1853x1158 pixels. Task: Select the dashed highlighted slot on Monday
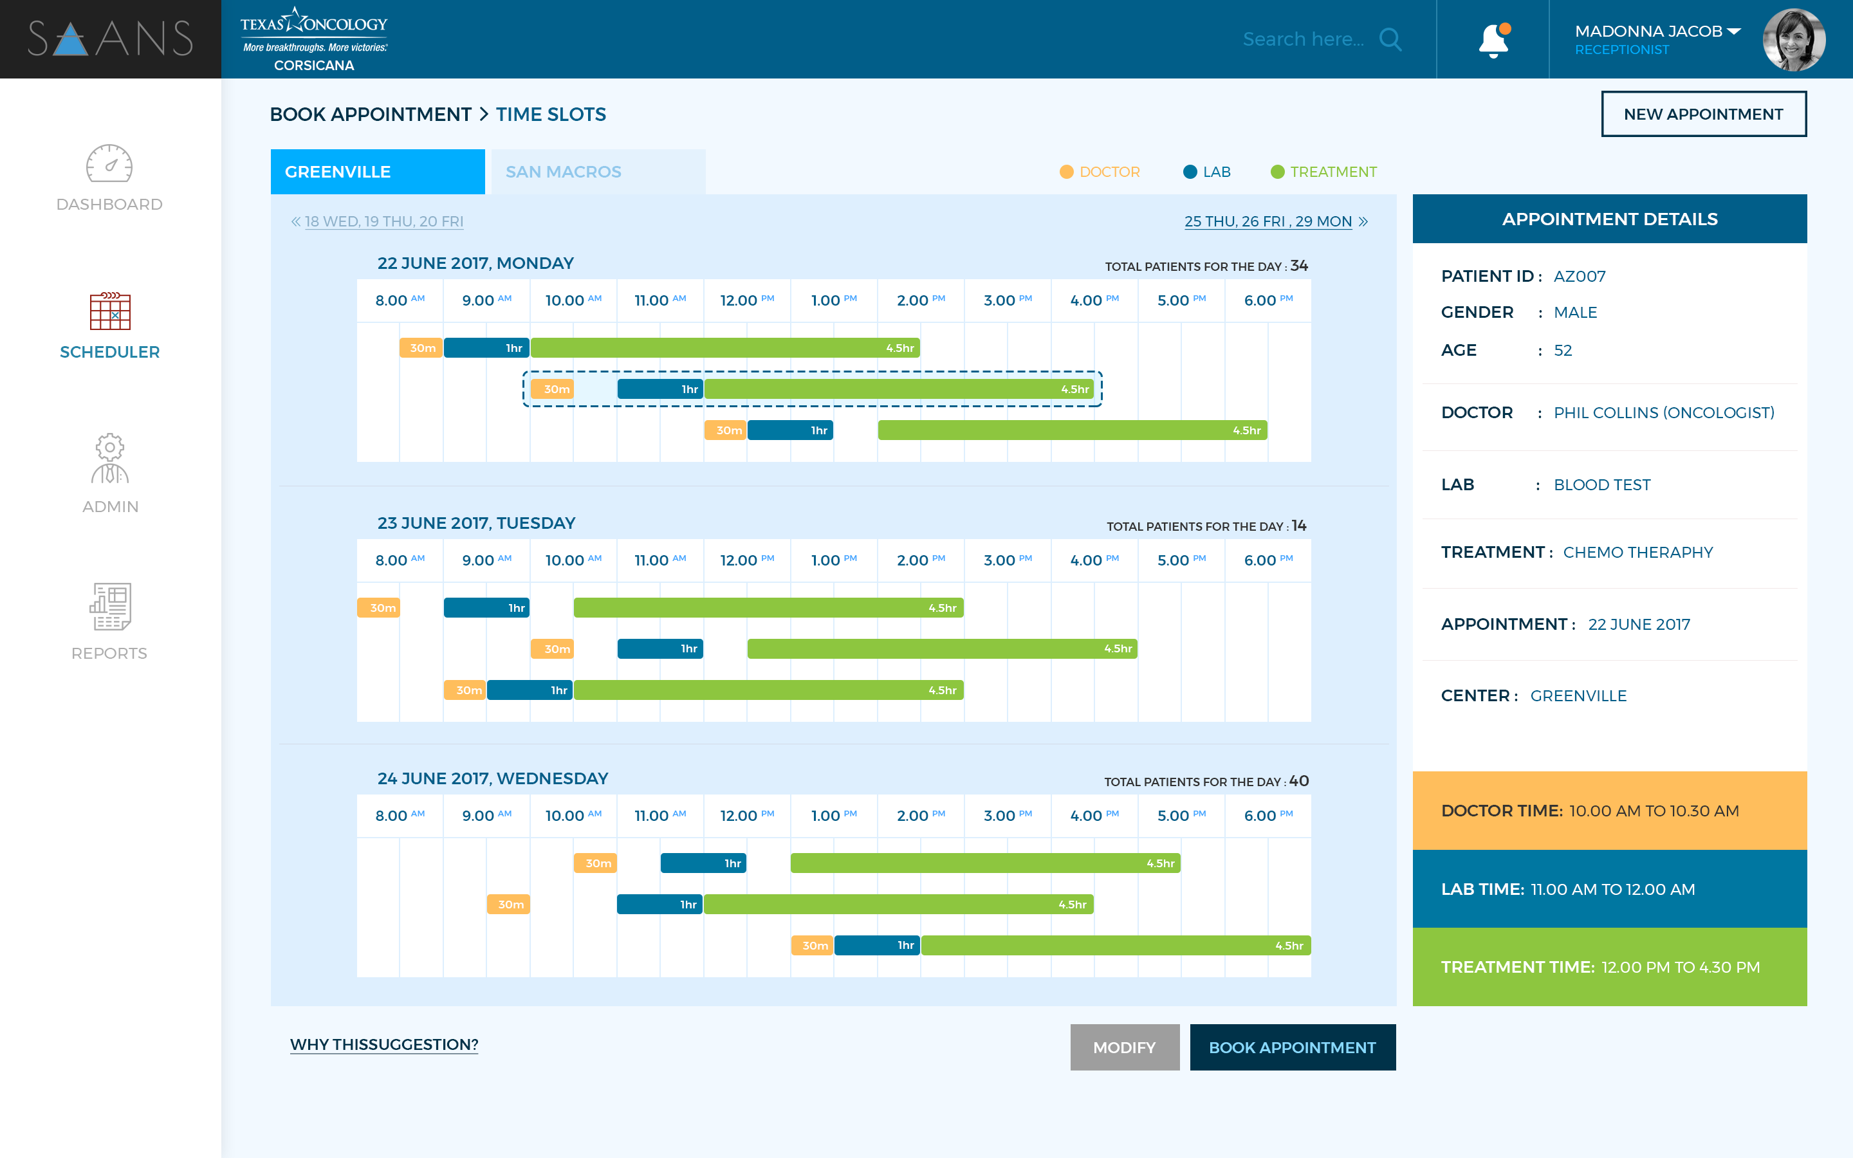pyautogui.click(x=811, y=389)
